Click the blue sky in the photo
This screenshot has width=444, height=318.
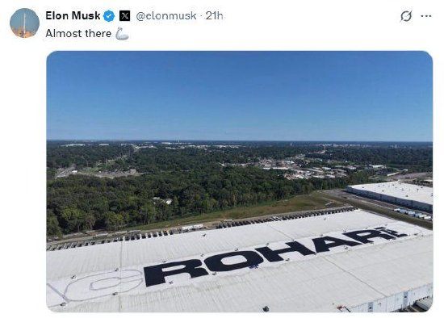click(240, 95)
